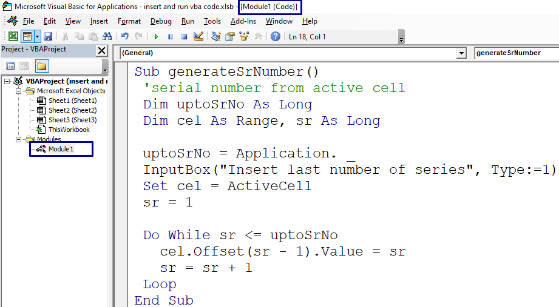Image resolution: width=559 pixels, height=307 pixels.
Task: Open the View menu
Action: point(73,21)
